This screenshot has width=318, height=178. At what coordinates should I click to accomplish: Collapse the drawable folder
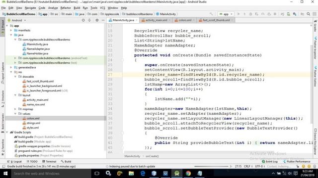15,77
